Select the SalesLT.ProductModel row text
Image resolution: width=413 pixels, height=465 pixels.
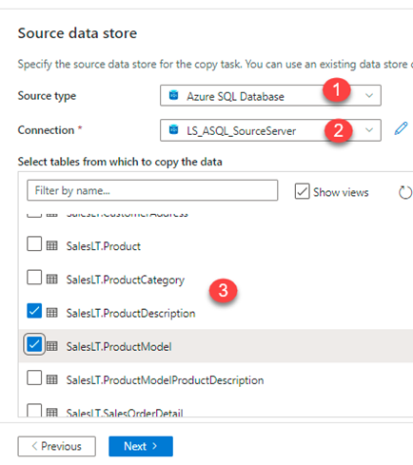click(119, 346)
